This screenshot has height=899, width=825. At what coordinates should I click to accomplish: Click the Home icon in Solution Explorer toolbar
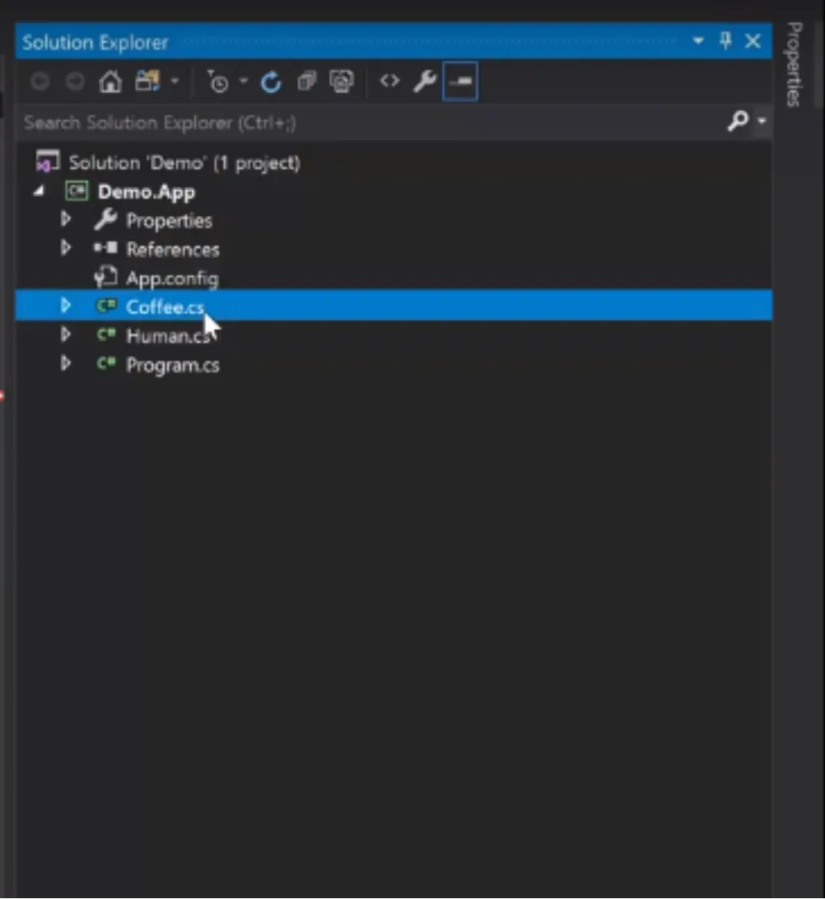pos(110,82)
